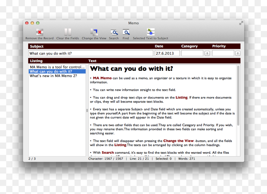Click the 'Line: 21 / 21' status
This screenshot has width=267, height=194.
[x=139, y=159]
